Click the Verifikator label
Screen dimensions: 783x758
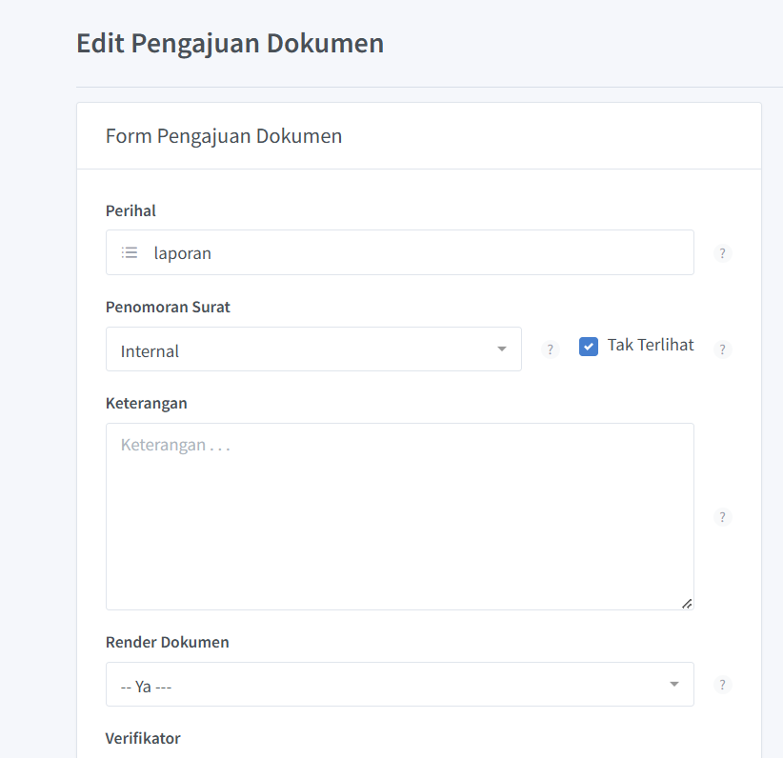[x=143, y=738]
